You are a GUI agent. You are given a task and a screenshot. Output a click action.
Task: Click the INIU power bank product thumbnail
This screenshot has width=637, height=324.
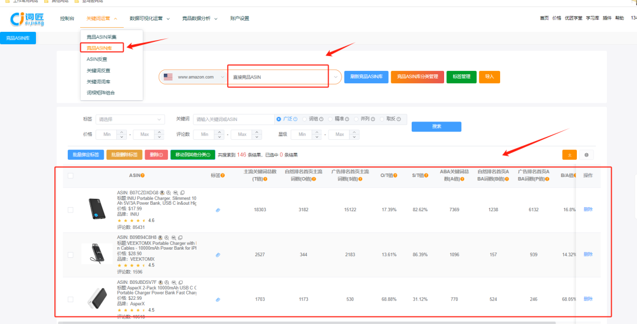tap(96, 210)
